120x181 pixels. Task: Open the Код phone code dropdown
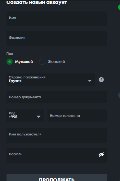(25, 116)
